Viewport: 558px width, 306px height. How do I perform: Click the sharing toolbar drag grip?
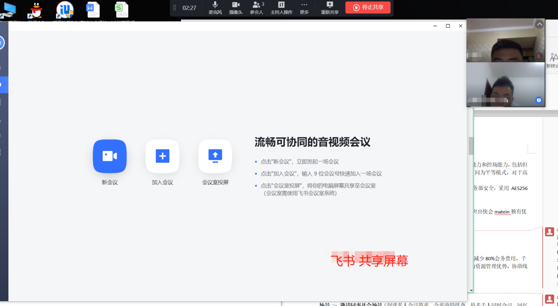coord(175,7)
